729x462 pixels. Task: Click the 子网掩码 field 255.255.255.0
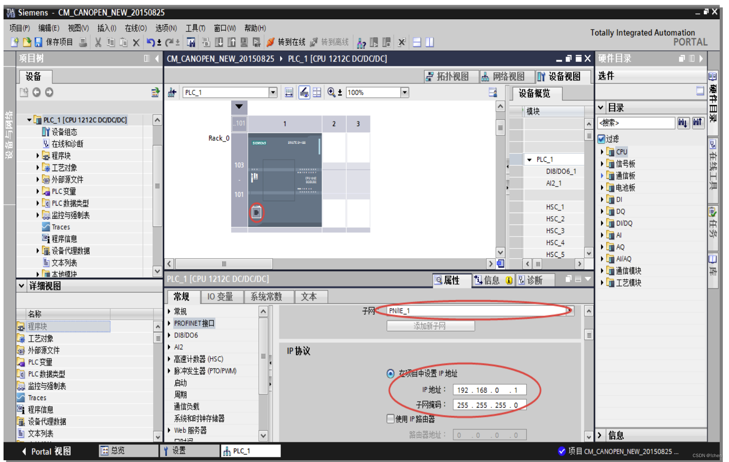490,405
